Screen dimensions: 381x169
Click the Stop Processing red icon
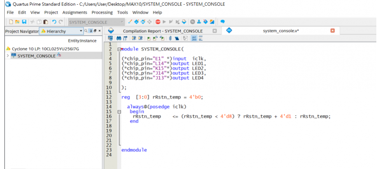pyautogui.click(x=158, y=22)
